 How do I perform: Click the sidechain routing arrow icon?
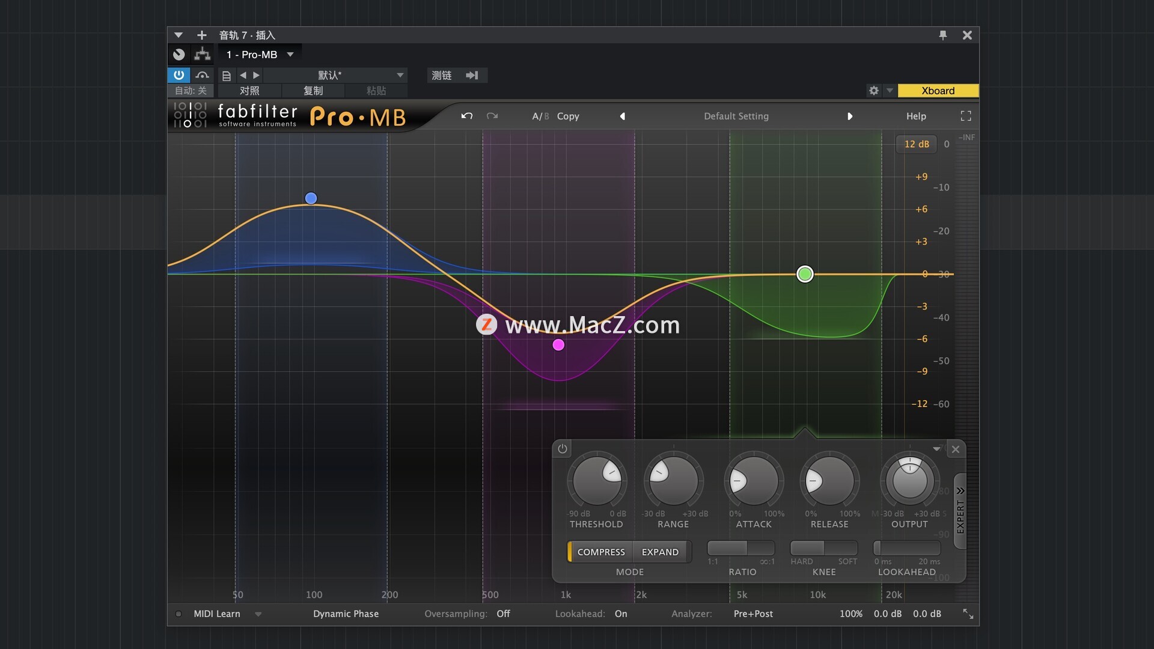[x=472, y=75]
